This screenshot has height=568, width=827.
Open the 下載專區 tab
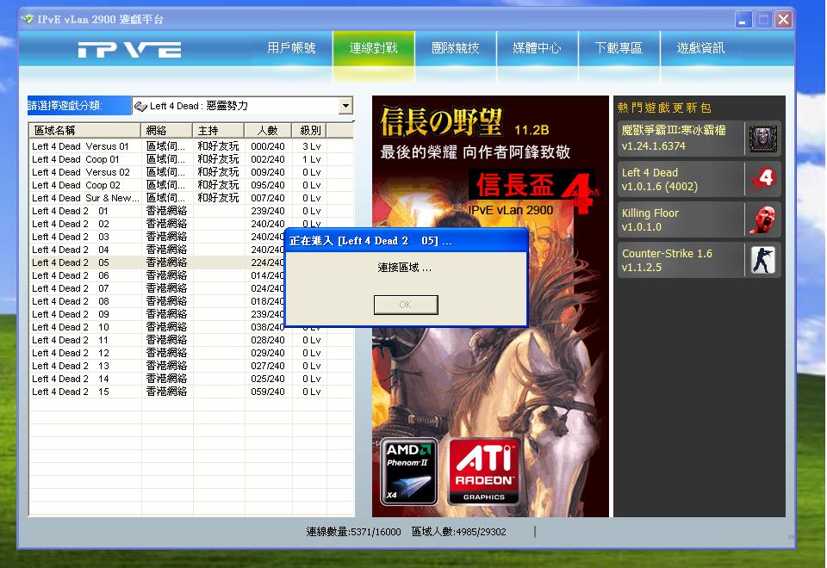[619, 48]
